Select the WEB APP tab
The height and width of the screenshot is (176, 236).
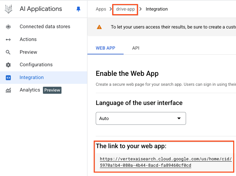click(105, 48)
